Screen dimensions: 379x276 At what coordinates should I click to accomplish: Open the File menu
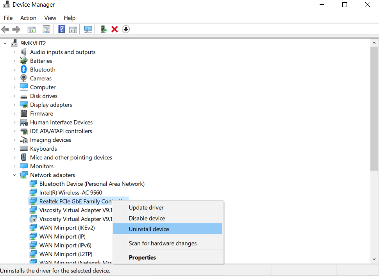point(8,18)
